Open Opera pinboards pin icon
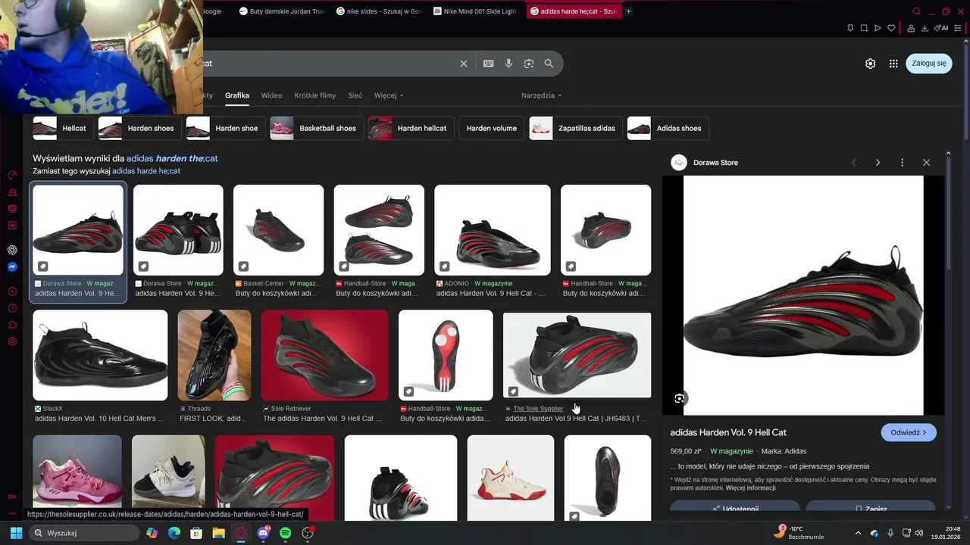Image resolution: width=970 pixels, height=545 pixels. (850, 28)
